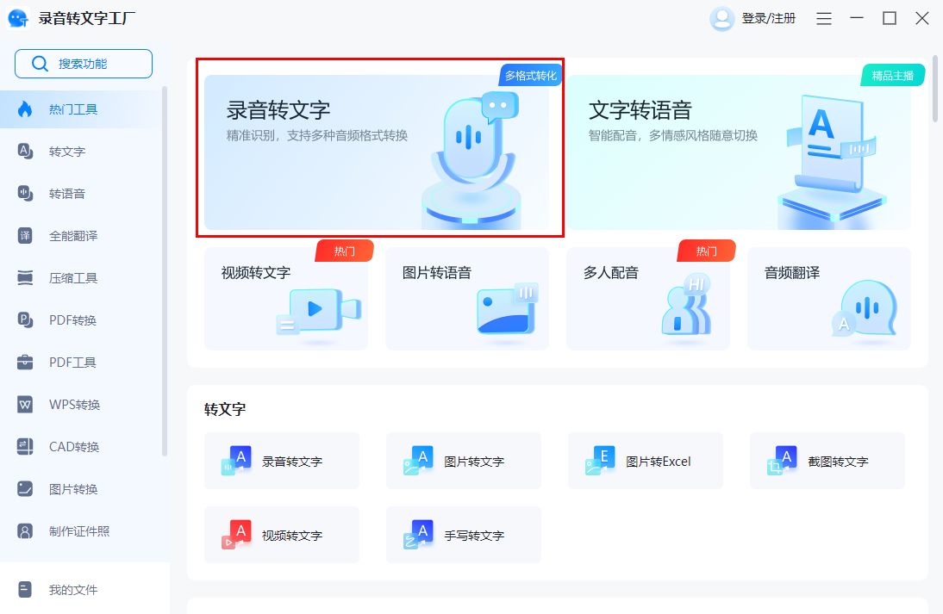The width and height of the screenshot is (943, 614).
Task: Open the 视频转文字 hot tool card
Action: 286,299
